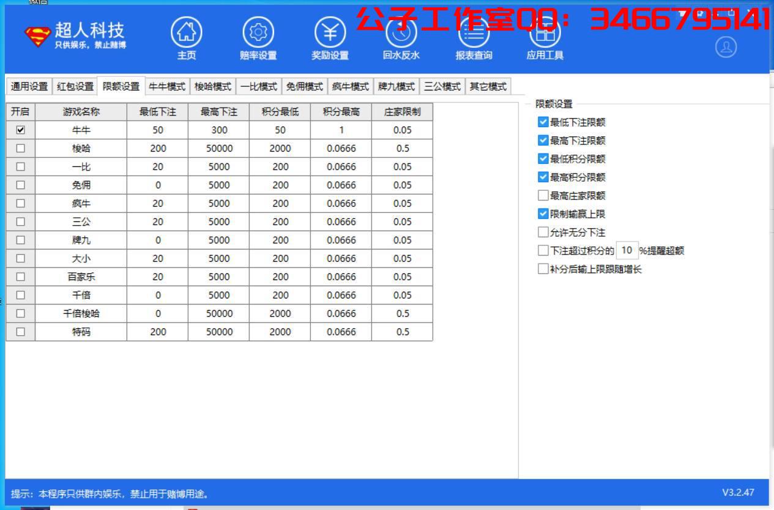
Task: Toggle 限制输赢上限 checkbox
Action: (x=543, y=214)
